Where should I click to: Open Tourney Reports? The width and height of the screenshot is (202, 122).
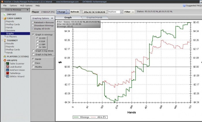[10, 47]
